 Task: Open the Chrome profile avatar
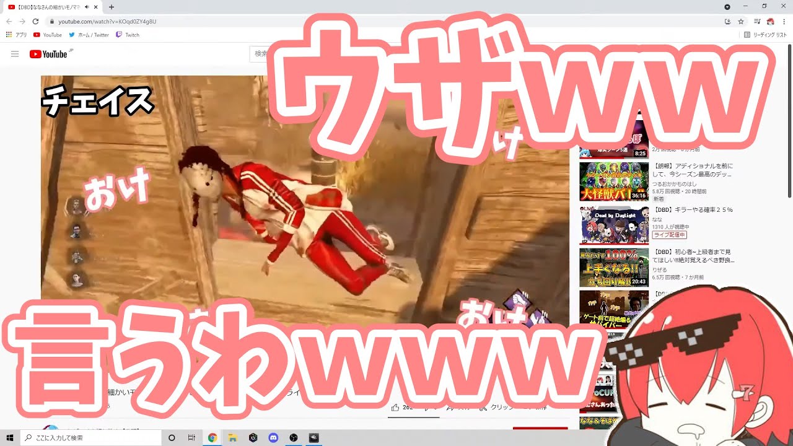coord(771,21)
